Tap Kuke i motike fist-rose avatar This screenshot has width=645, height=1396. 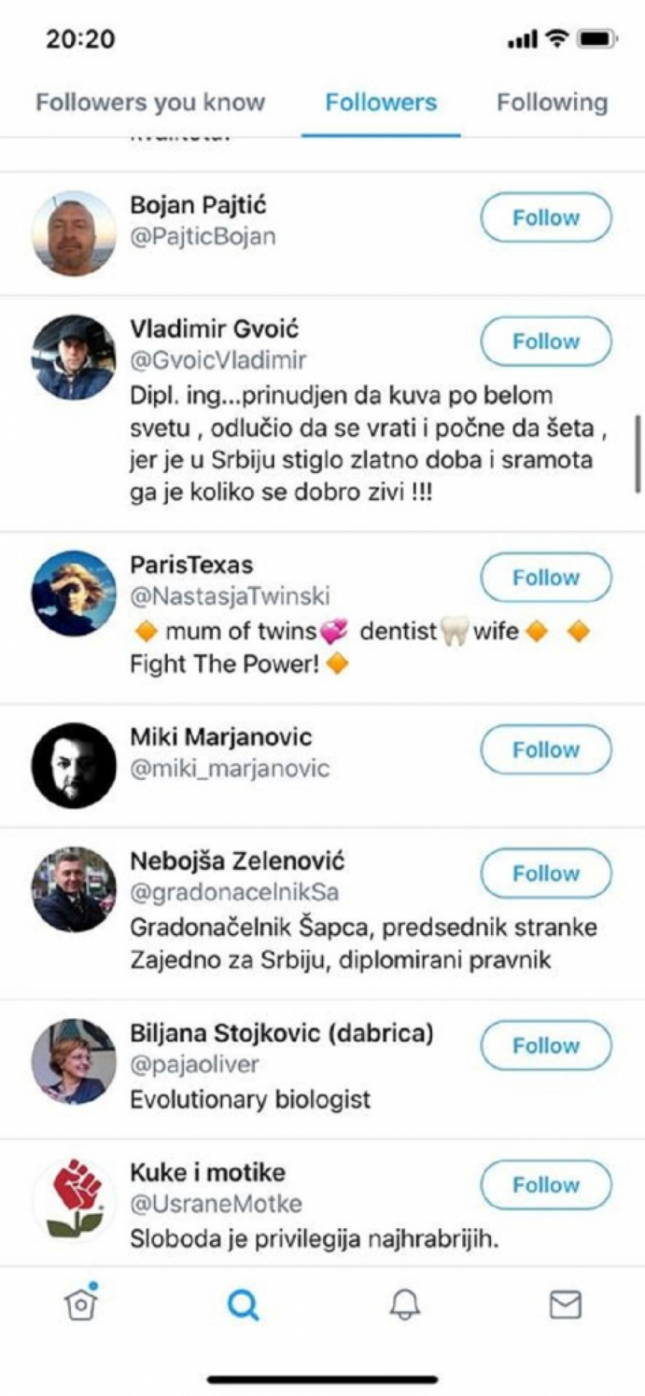pyautogui.click(x=74, y=1200)
